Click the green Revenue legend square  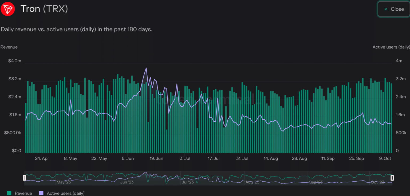coord(9,193)
